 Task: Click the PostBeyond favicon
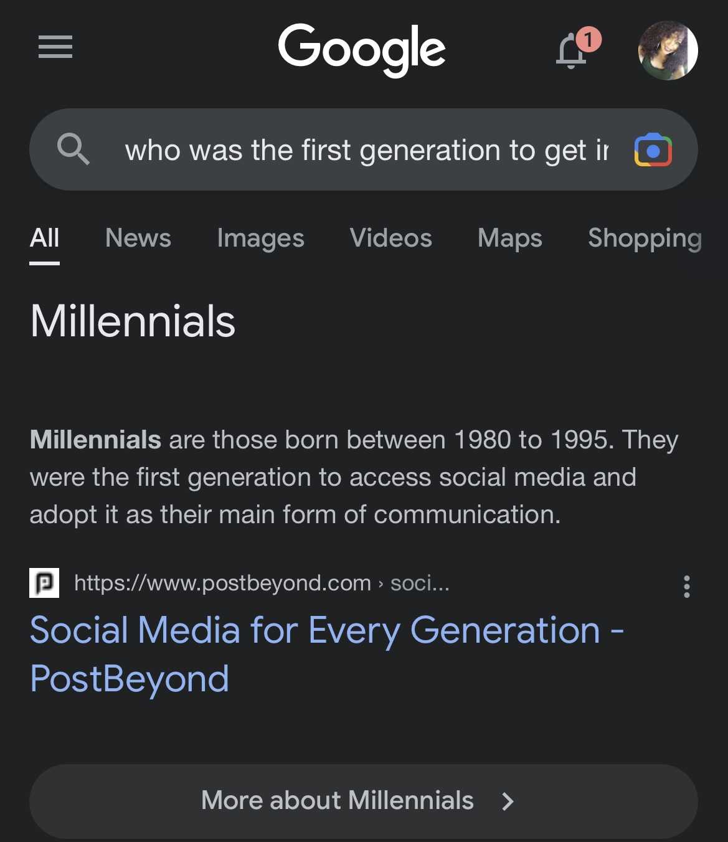point(44,583)
